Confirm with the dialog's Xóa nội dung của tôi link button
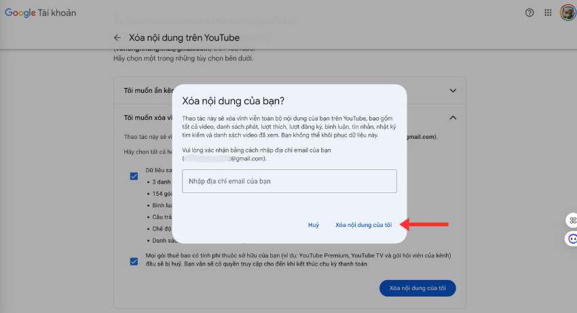 point(364,225)
